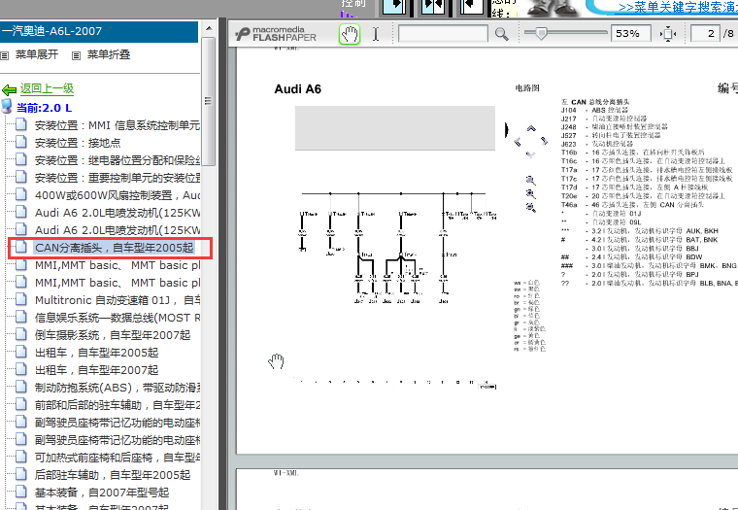Open 信息娱乐系统—数据总线(MOST entry
The image size is (738, 510).
coord(117,318)
